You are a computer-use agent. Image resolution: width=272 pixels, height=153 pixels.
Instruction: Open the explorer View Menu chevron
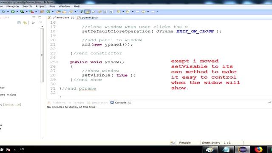point(41,22)
